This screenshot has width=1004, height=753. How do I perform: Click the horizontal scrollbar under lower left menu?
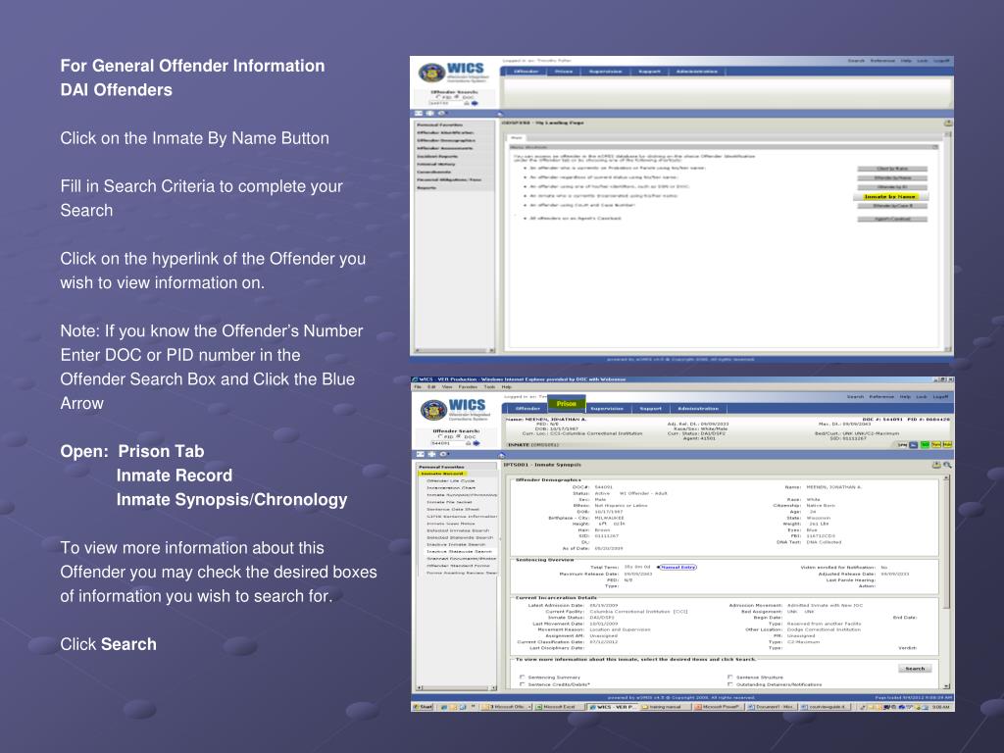(457, 688)
